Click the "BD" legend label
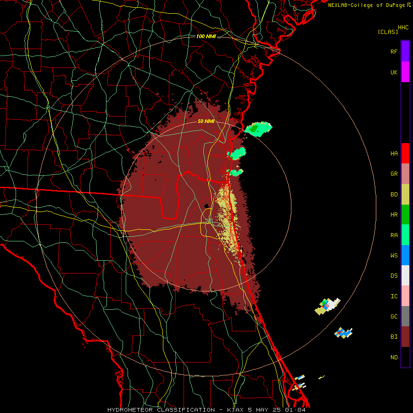 click(x=394, y=195)
